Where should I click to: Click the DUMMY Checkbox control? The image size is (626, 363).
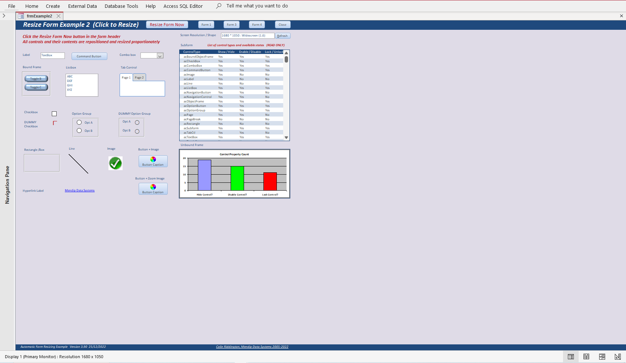(x=55, y=123)
